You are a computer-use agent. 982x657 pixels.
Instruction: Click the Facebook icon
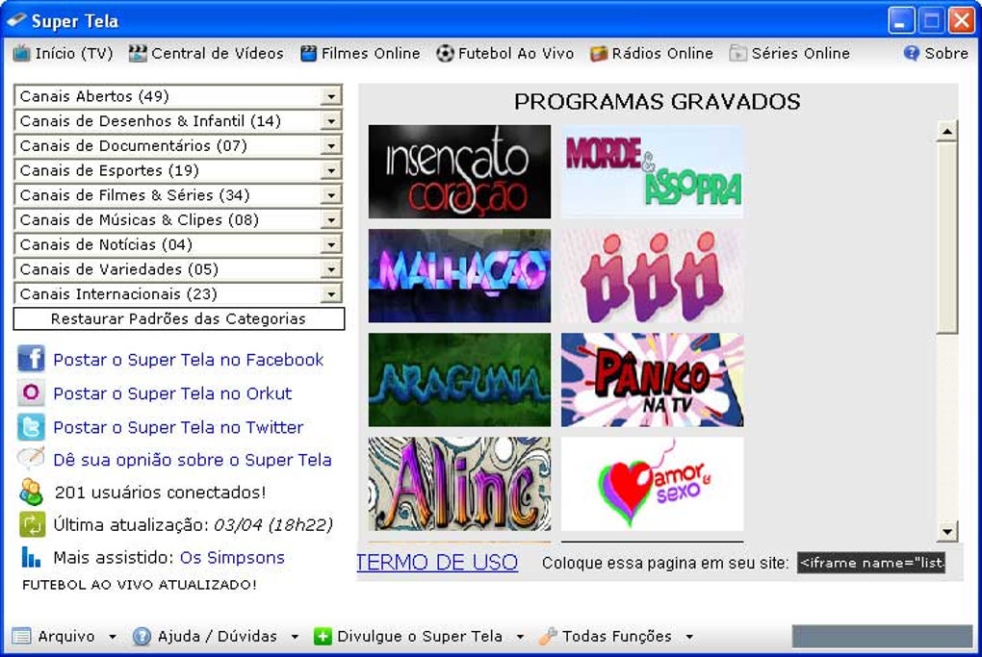click(31, 359)
